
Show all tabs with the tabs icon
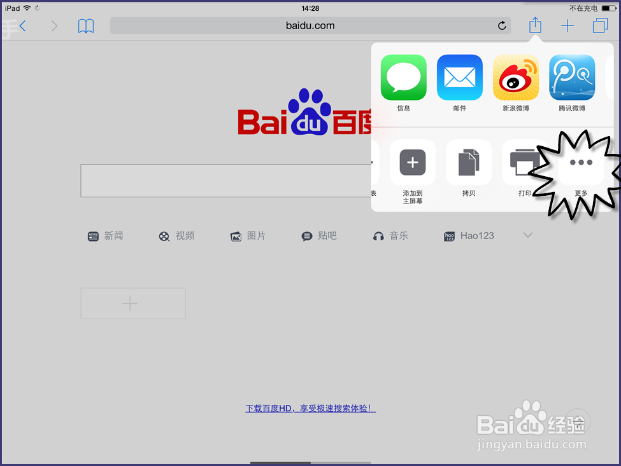point(601,26)
